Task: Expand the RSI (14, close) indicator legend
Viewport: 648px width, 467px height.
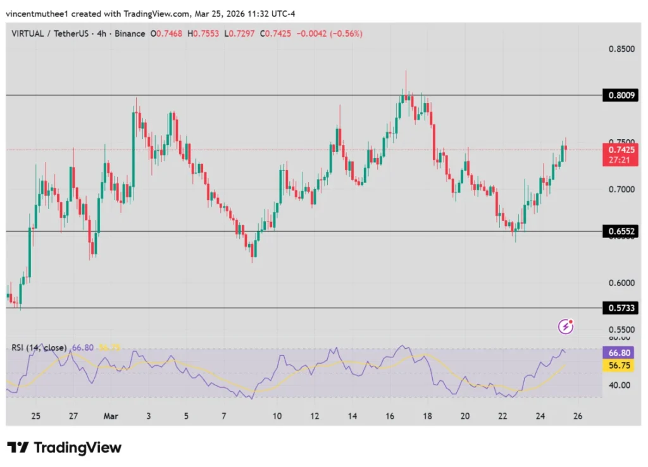Action: click(39, 347)
